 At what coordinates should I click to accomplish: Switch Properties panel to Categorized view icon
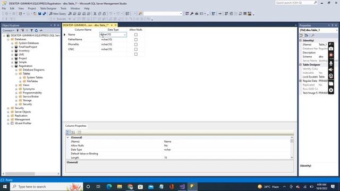pos(302,36)
